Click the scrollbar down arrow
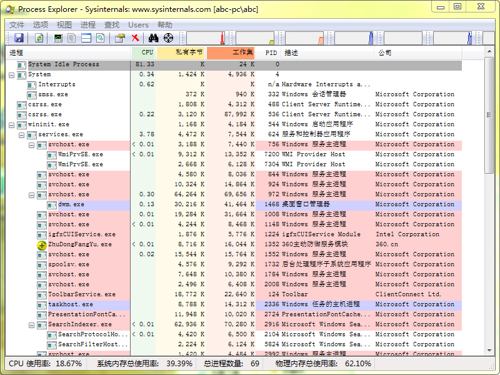500x375 pixels. click(x=489, y=351)
